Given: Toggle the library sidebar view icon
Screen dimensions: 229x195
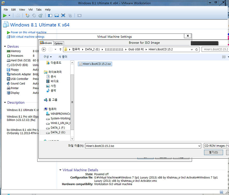Looking at the screenshot, I should [50, 15].
